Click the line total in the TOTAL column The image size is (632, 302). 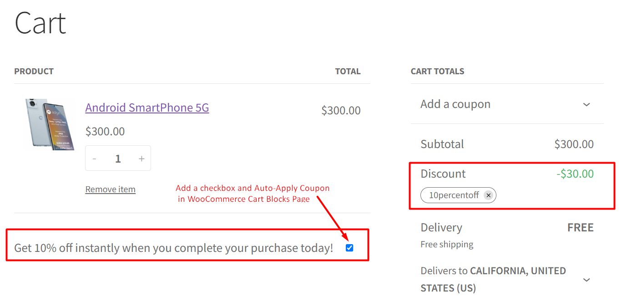coord(341,111)
